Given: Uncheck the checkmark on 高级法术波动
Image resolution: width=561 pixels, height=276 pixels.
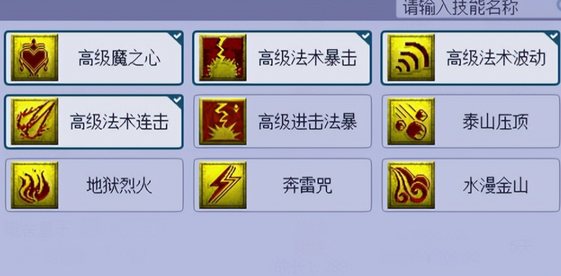Looking at the screenshot, I should (553, 36).
